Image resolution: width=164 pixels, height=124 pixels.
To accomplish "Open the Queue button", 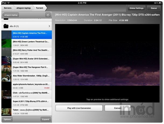I will [154, 8].
